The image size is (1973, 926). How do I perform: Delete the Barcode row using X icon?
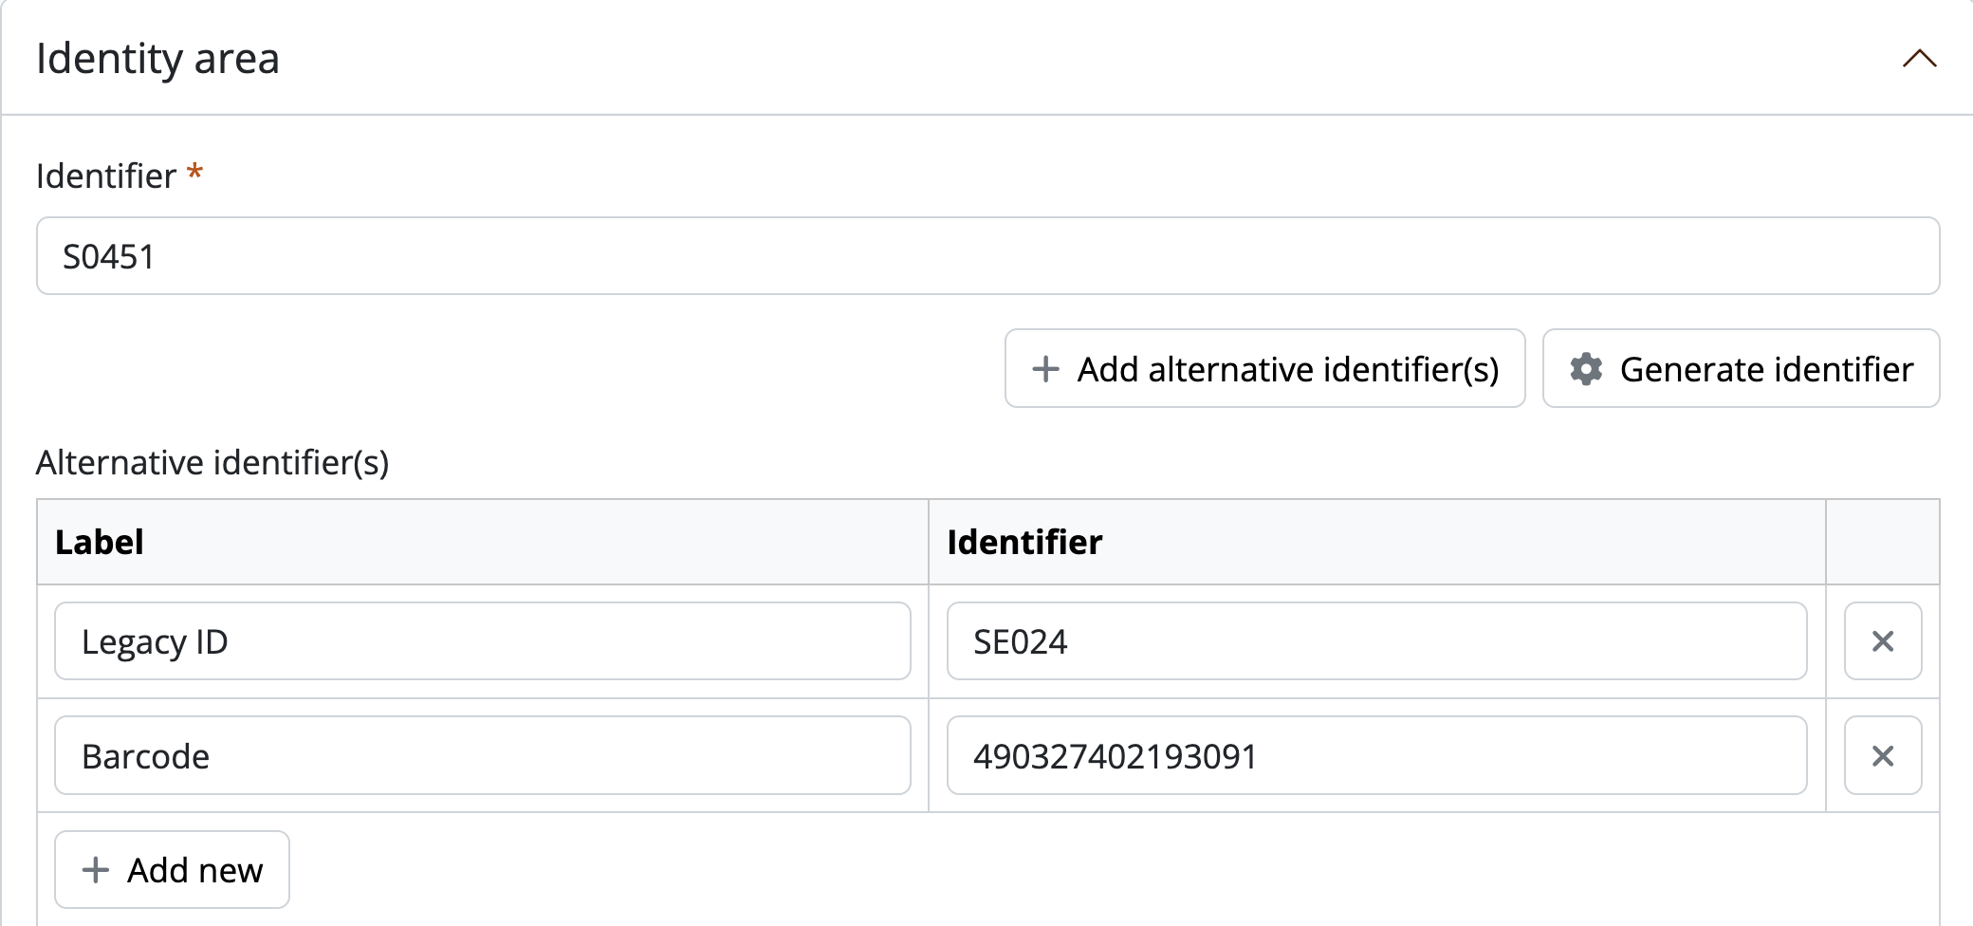tap(1882, 756)
